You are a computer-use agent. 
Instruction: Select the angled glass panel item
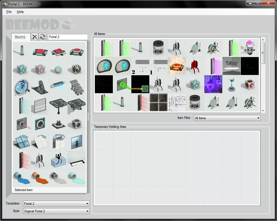click(22, 142)
